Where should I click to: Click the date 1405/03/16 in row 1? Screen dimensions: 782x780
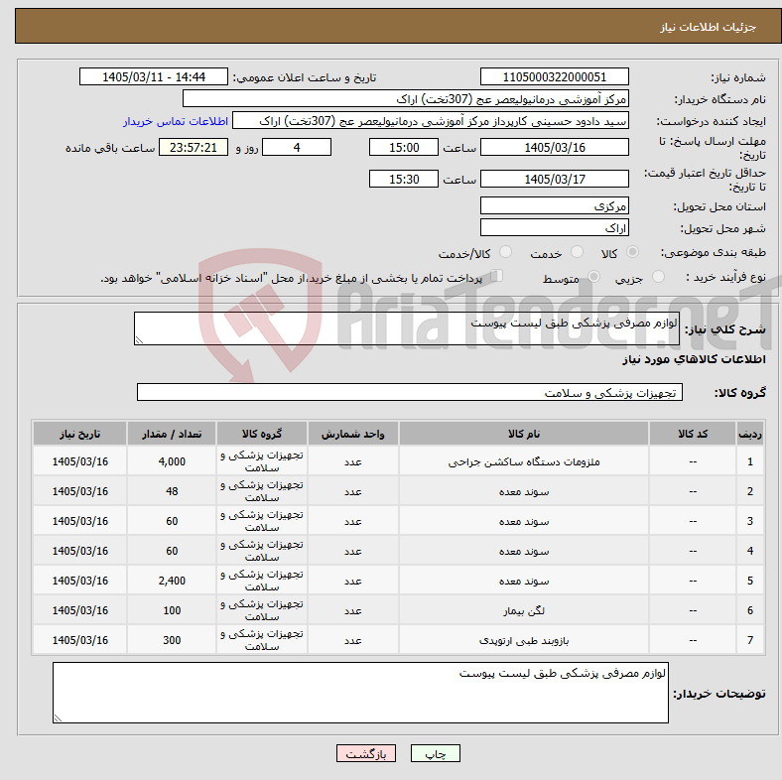pyautogui.click(x=79, y=461)
